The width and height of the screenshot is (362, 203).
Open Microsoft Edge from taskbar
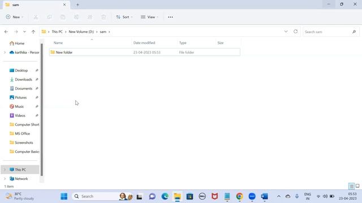(165, 196)
